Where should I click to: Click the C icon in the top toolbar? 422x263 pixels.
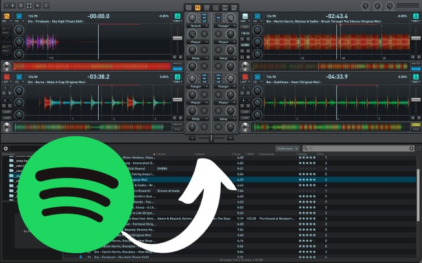pyautogui.click(x=46, y=5)
